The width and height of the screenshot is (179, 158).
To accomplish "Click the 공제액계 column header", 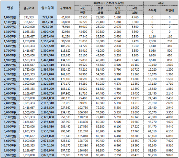I will 65,8.
